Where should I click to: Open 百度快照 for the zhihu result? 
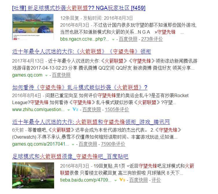coord(91,110)
